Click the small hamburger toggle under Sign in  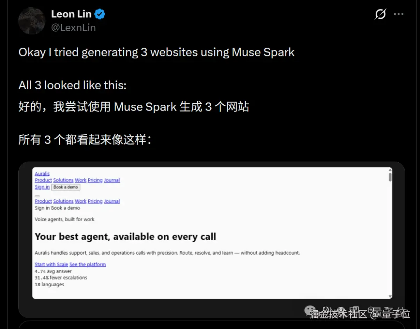click(37, 196)
